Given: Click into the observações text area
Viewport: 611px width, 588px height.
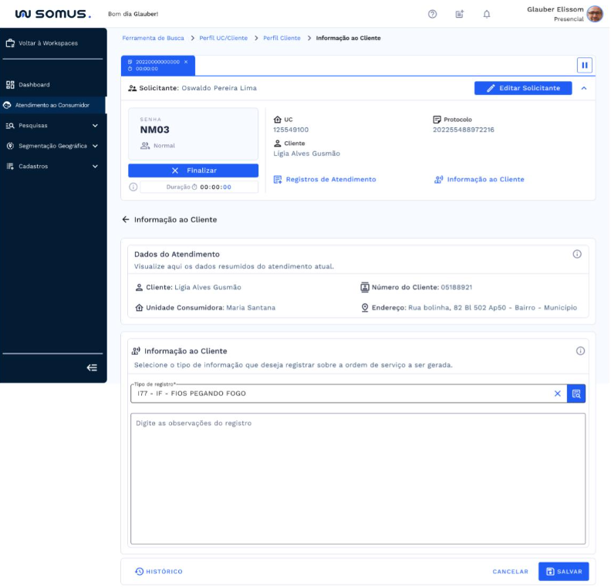Looking at the screenshot, I should coord(358,478).
